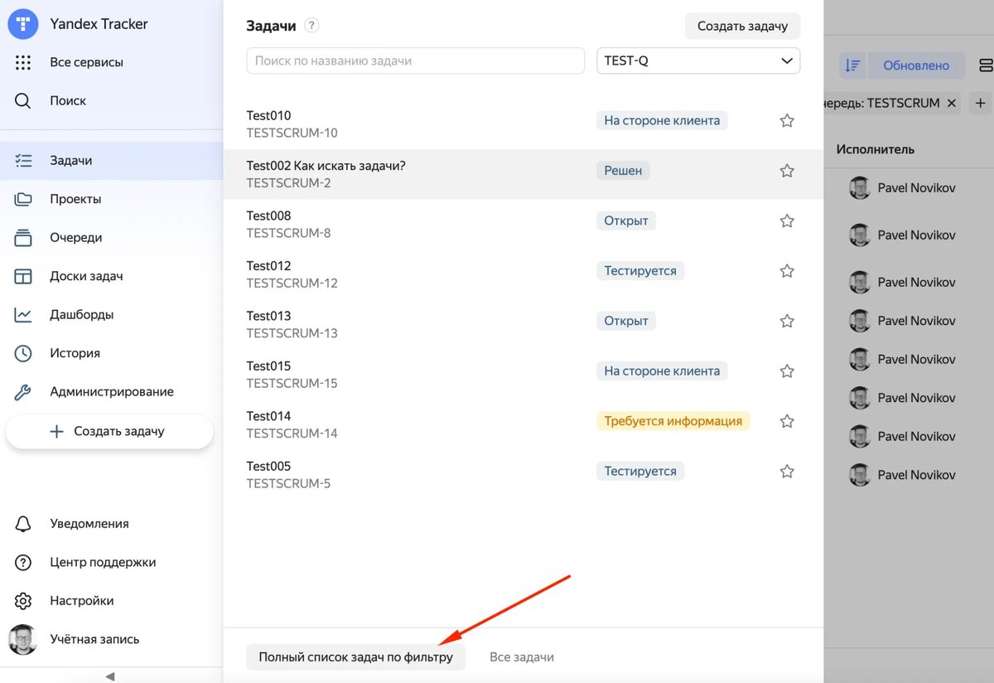
Task: Star the Test014 task
Action: [x=787, y=421]
